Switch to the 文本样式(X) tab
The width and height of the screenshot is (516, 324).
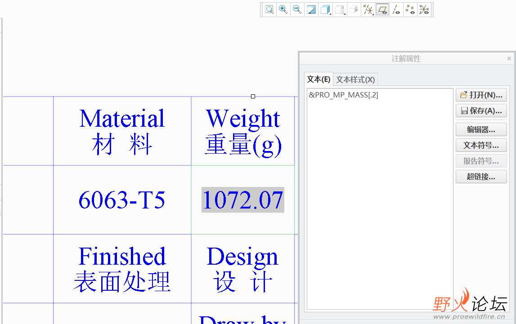(355, 80)
